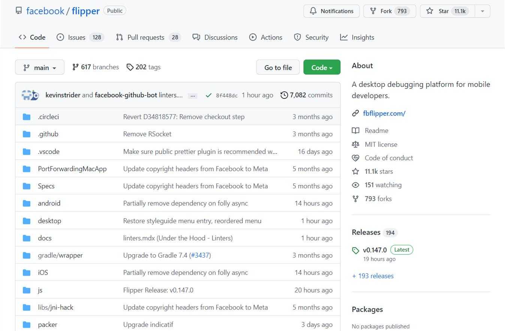The image size is (505, 331).
Task: Open the Readme link in About
Action: (377, 131)
